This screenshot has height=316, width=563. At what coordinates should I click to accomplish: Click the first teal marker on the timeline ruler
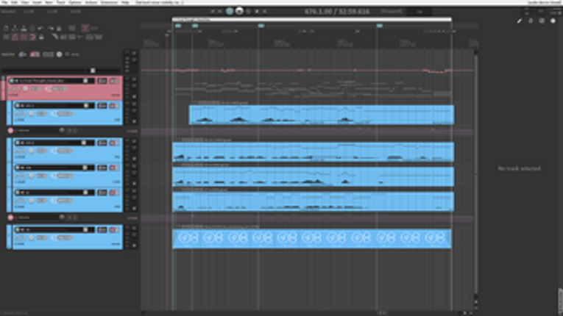[x=177, y=26]
